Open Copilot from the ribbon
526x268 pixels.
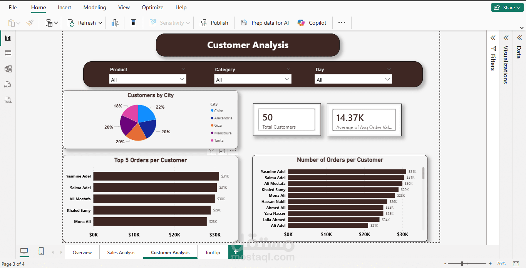click(x=312, y=23)
